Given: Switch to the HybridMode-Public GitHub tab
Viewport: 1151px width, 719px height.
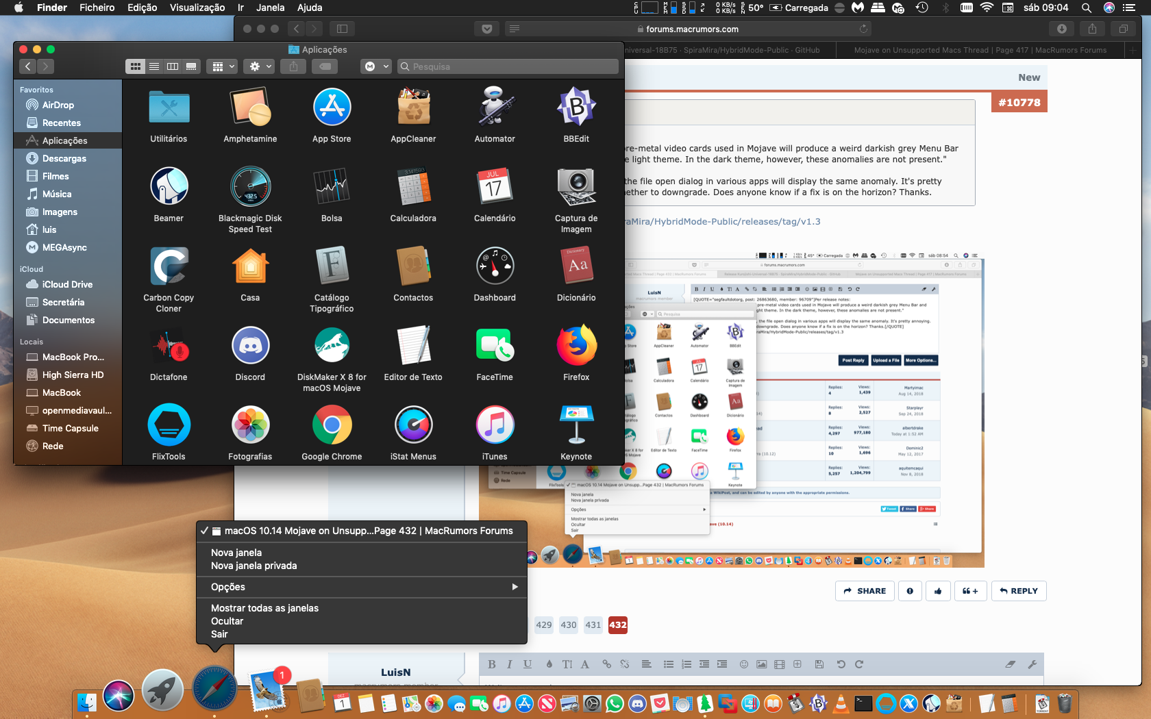Looking at the screenshot, I should [721, 50].
